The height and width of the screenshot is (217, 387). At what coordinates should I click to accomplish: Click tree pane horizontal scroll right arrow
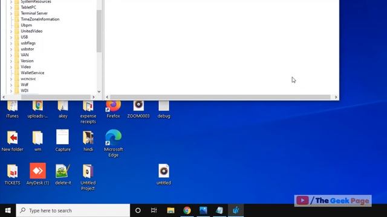pyautogui.click(x=93, y=97)
